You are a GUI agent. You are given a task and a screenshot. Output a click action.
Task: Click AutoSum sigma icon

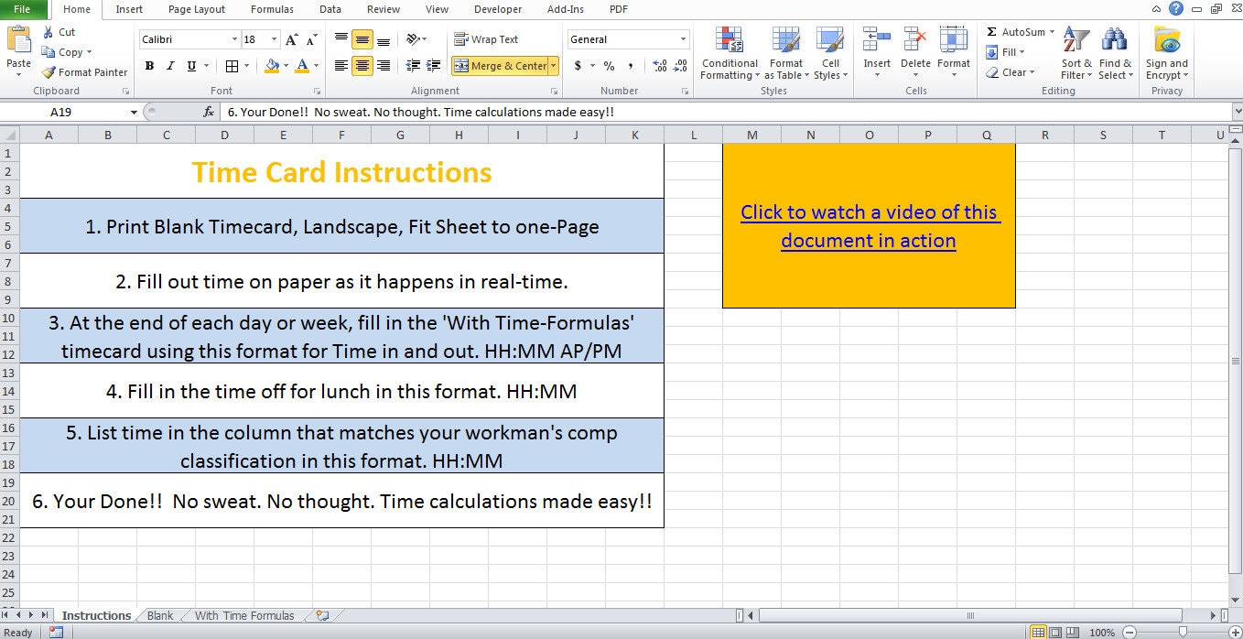pos(992,32)
